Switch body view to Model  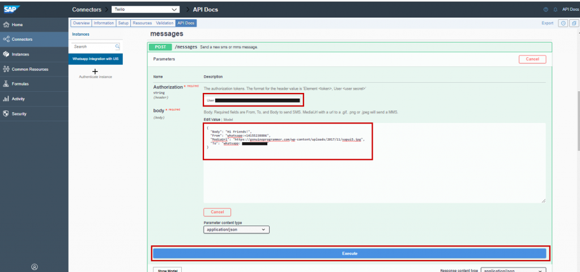(228, 120)
